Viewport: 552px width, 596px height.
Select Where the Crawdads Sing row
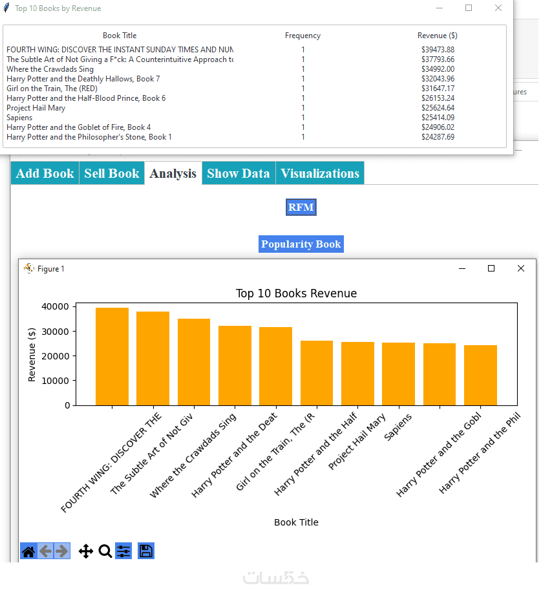point(254,69)
